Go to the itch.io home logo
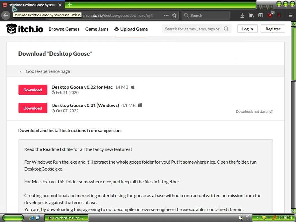The height and width of the screenshot is (222, 296). pos(25,29)
